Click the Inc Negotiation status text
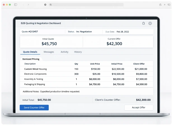The image size is (173, 126). (84, 32)
